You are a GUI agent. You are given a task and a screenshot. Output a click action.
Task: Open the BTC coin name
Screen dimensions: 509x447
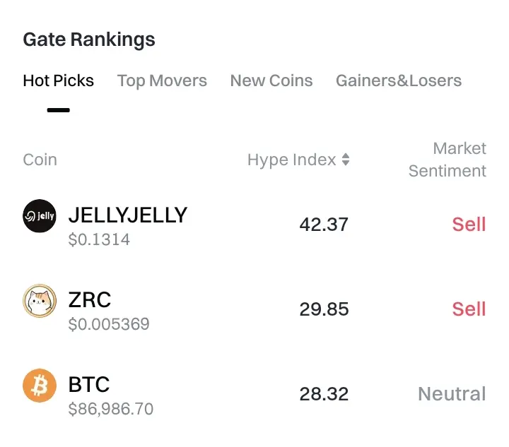coord(89,384)
